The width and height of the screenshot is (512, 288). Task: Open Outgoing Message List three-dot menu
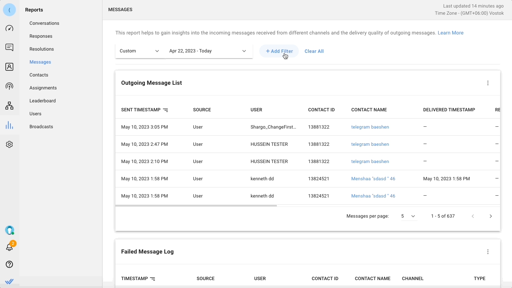pos(488,83)
